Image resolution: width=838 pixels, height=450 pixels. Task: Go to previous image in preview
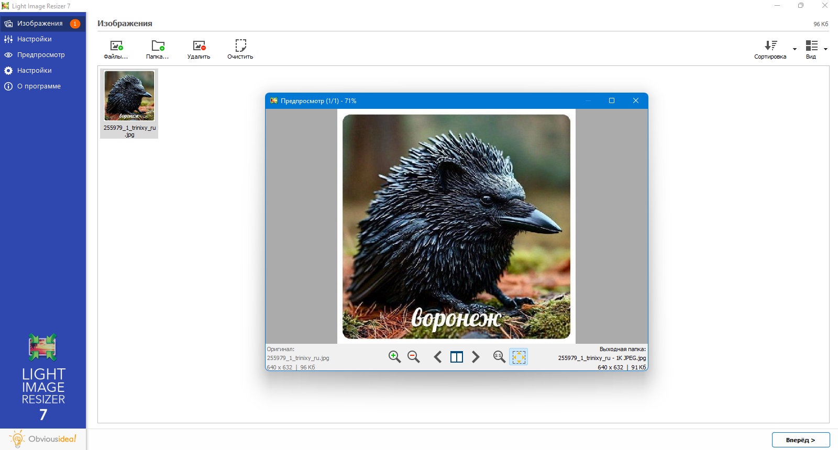click(438, 357)
